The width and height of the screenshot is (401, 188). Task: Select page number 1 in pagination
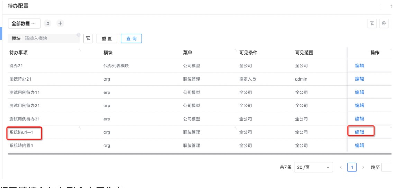point(352,168)
